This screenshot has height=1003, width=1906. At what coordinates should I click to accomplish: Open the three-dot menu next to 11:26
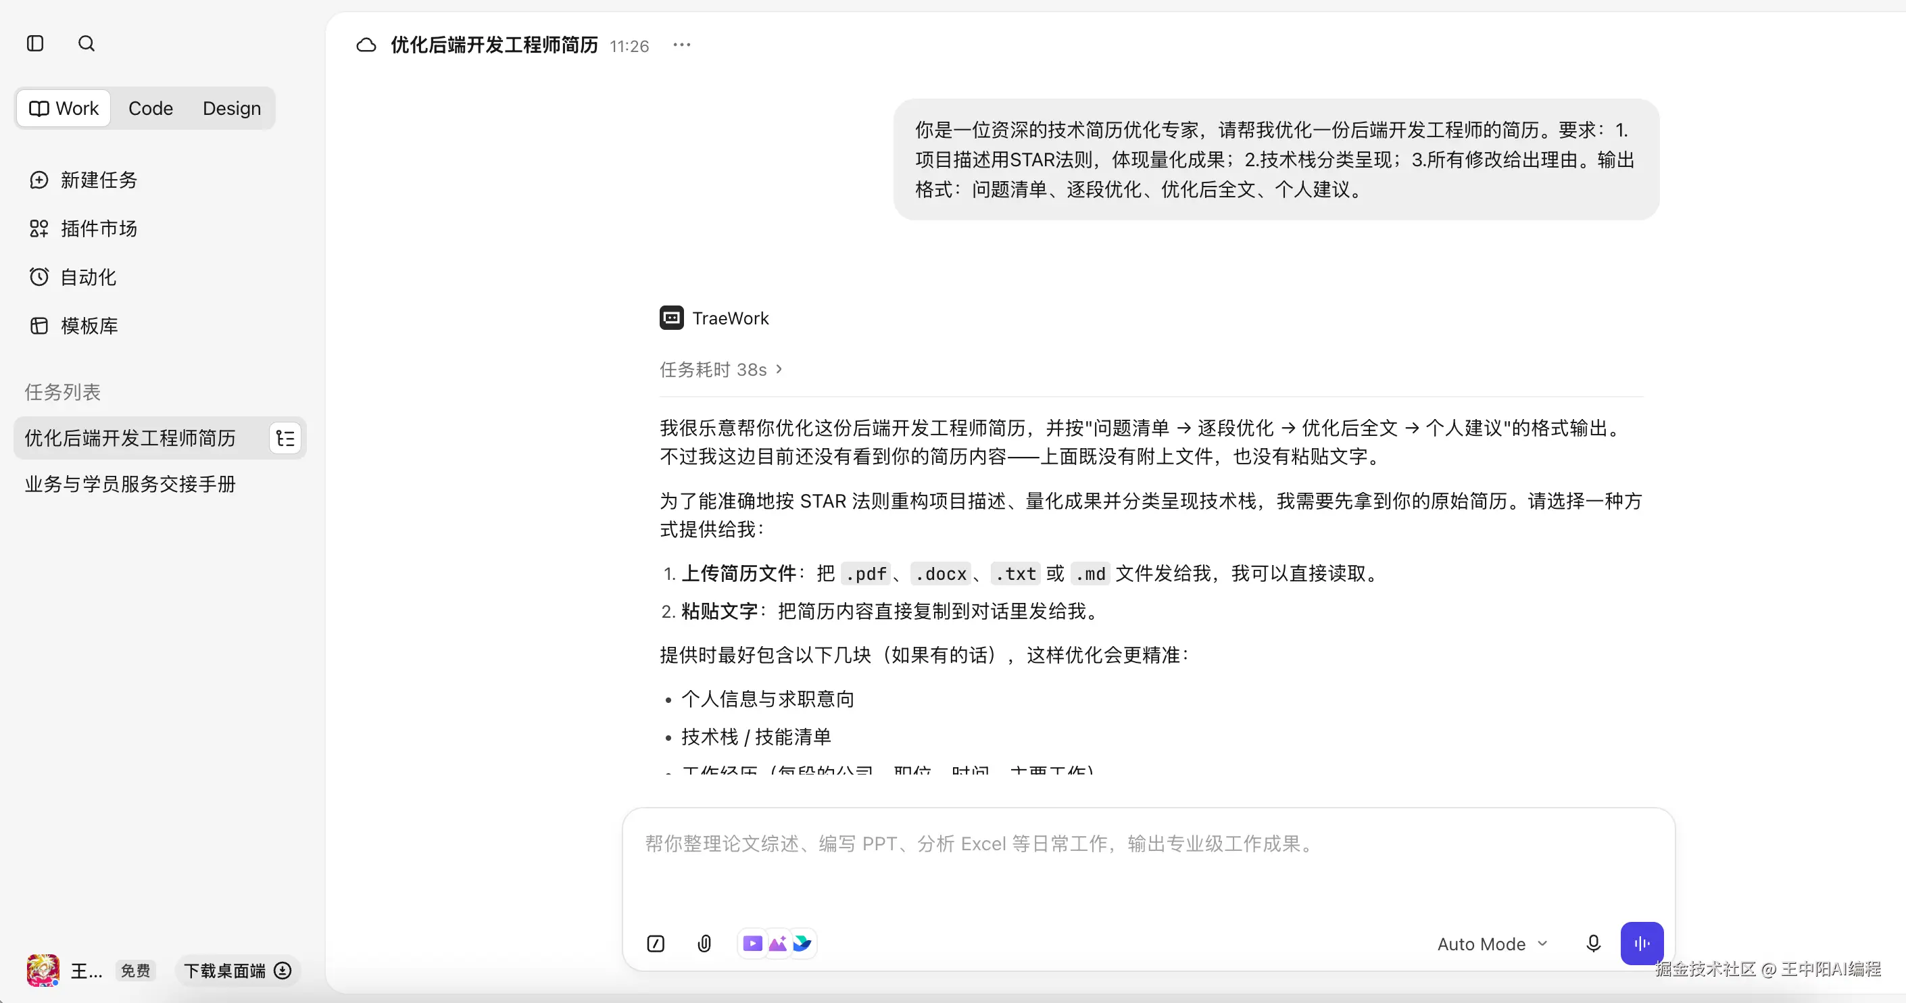(x=681, y=45)
